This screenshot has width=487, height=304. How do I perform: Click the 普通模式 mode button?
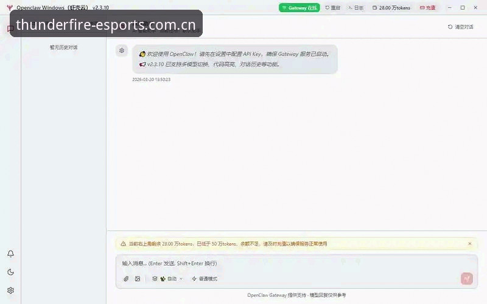click(205, 279)
